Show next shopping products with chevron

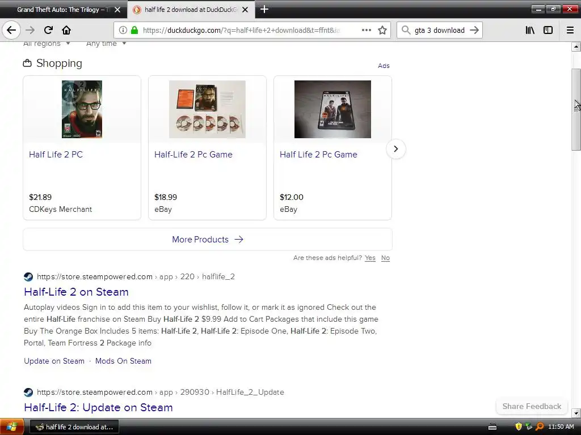(x=395, y=149)
